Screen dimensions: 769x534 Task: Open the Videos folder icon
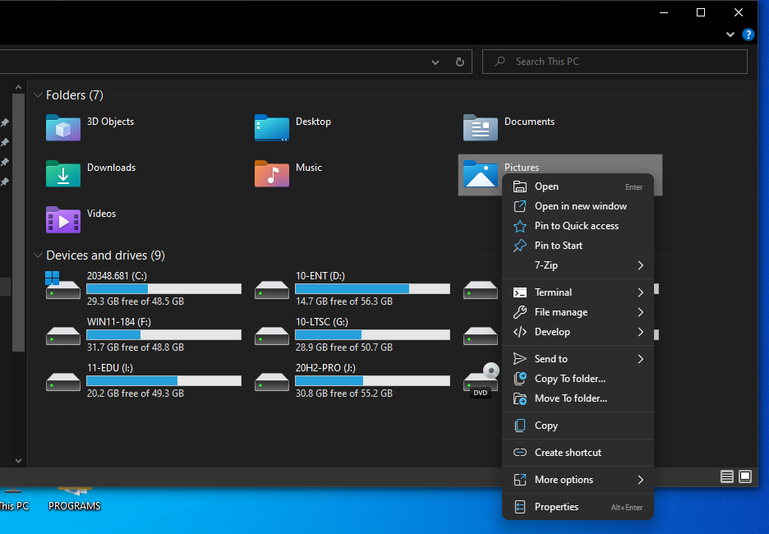click(x=62, y=219)
